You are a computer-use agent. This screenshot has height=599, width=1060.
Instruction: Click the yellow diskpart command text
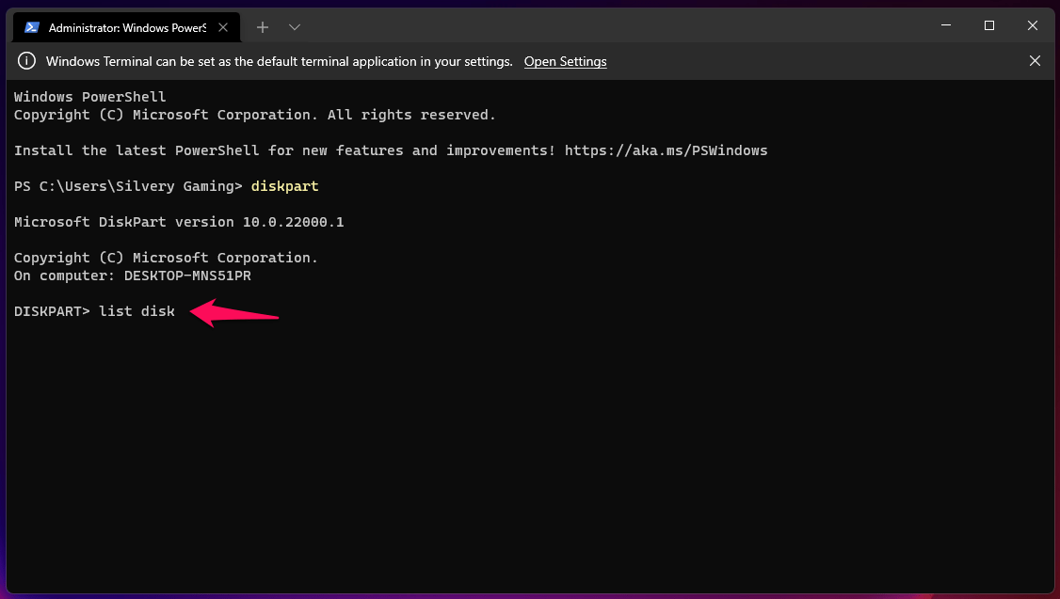click(284, 186)
